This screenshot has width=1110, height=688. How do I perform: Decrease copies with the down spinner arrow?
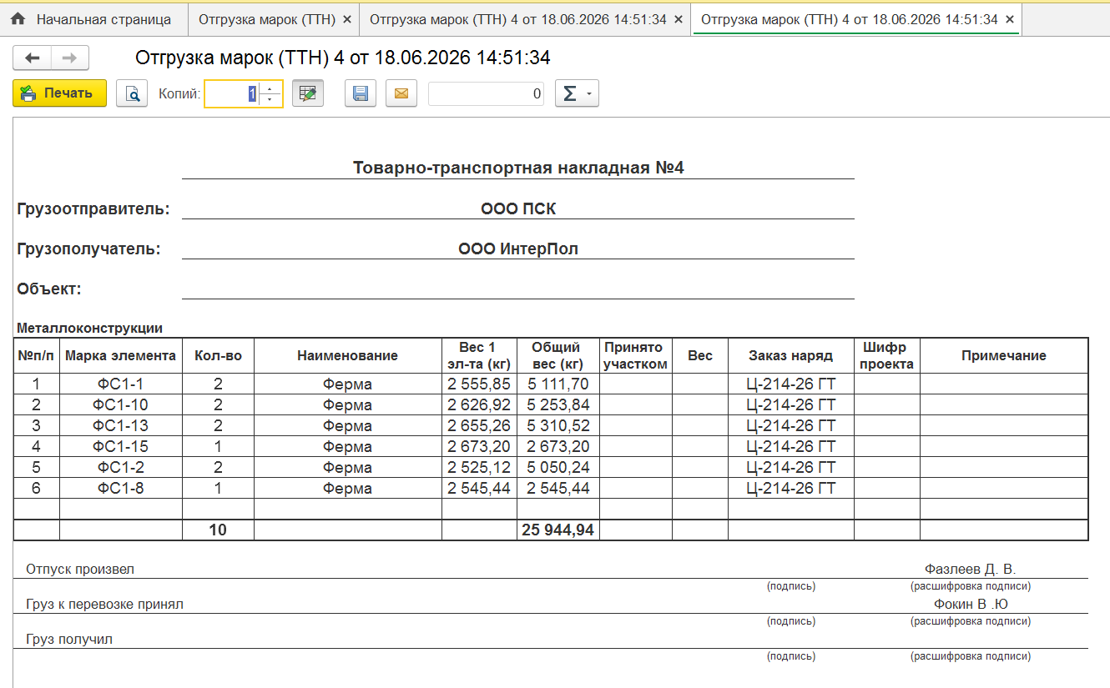[x=270, y=100]
